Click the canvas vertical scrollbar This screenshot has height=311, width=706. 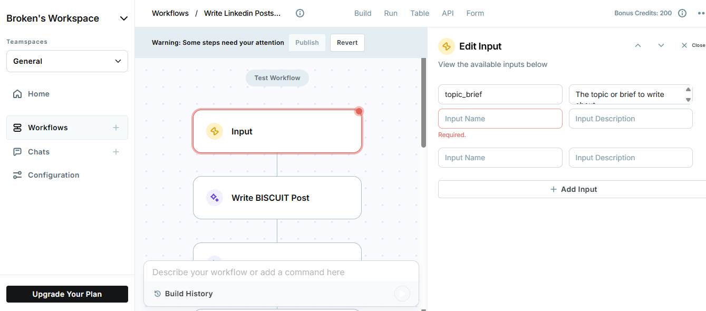(x=423, y=103)
